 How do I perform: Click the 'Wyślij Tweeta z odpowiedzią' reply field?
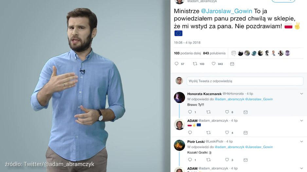(x=245, y=81)
